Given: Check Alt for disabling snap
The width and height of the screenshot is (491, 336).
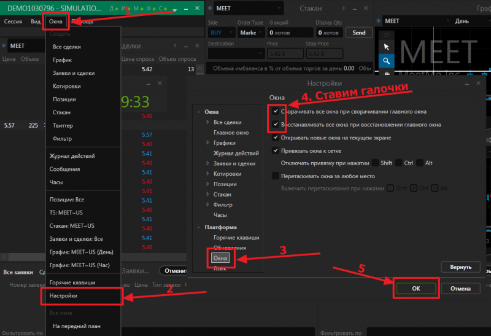Looking at the screenshot, I should (x=420, y=163).
